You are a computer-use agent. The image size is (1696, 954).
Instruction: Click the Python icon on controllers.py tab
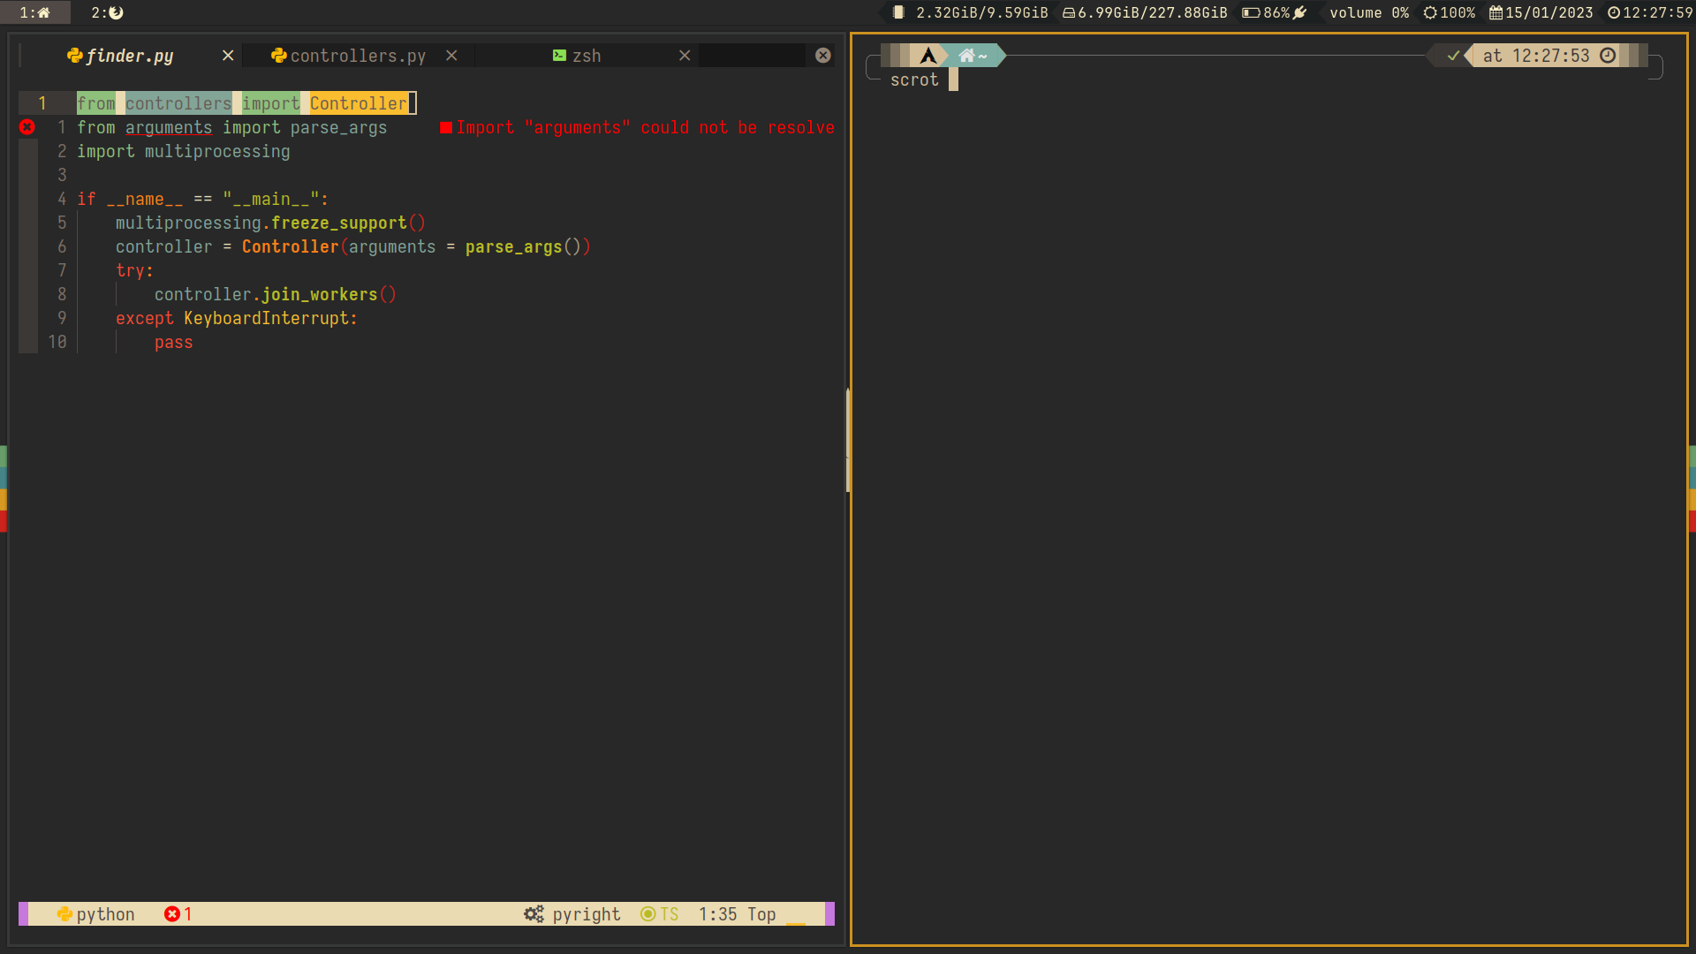(x=279, y=56)
